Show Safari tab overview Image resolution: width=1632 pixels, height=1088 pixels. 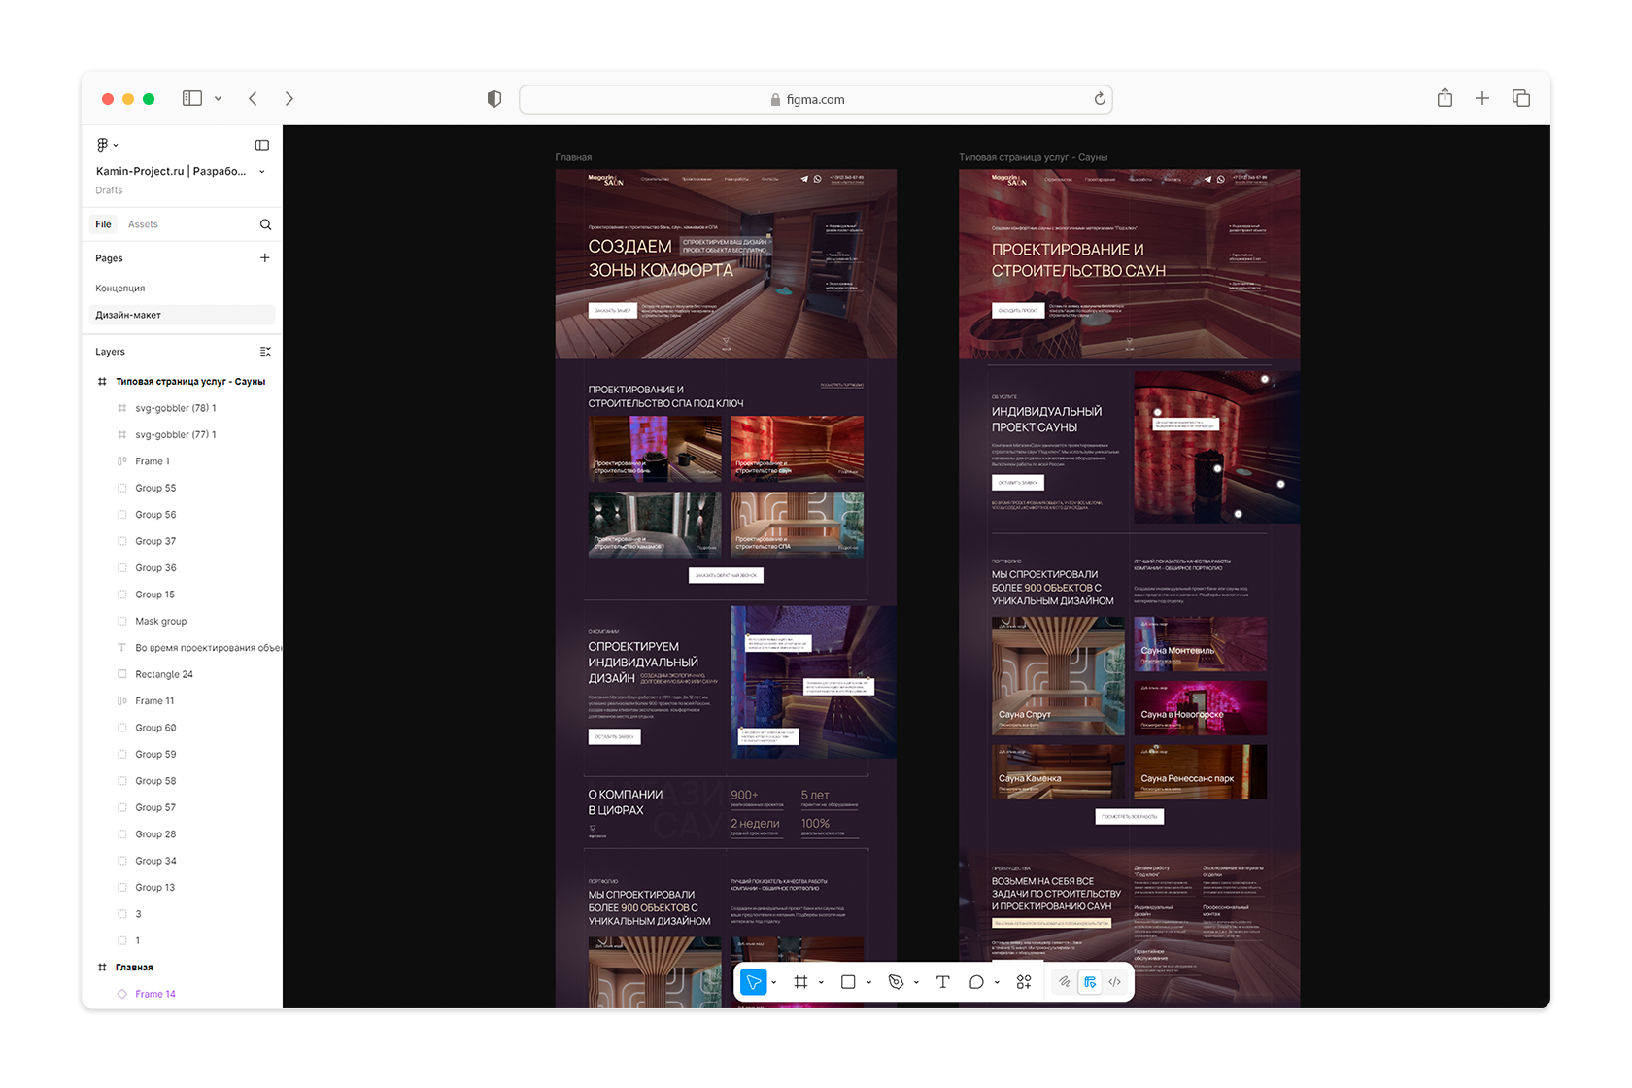(x=1521, y=98)
